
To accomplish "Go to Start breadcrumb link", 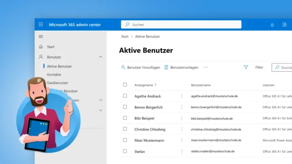I will [x=125, y=36].
